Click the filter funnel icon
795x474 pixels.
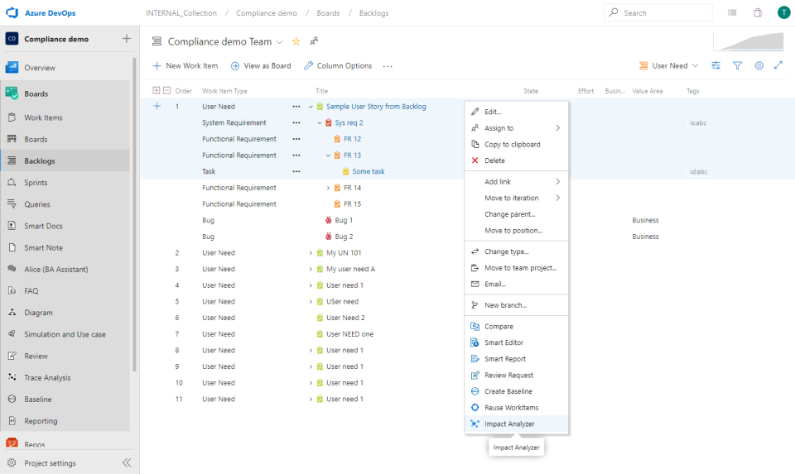(x=737, y=65)
